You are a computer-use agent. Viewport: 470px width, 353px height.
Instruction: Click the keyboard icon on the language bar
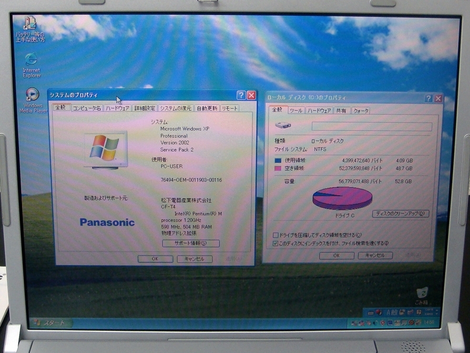pyautogui.click(x=371, y=313)
